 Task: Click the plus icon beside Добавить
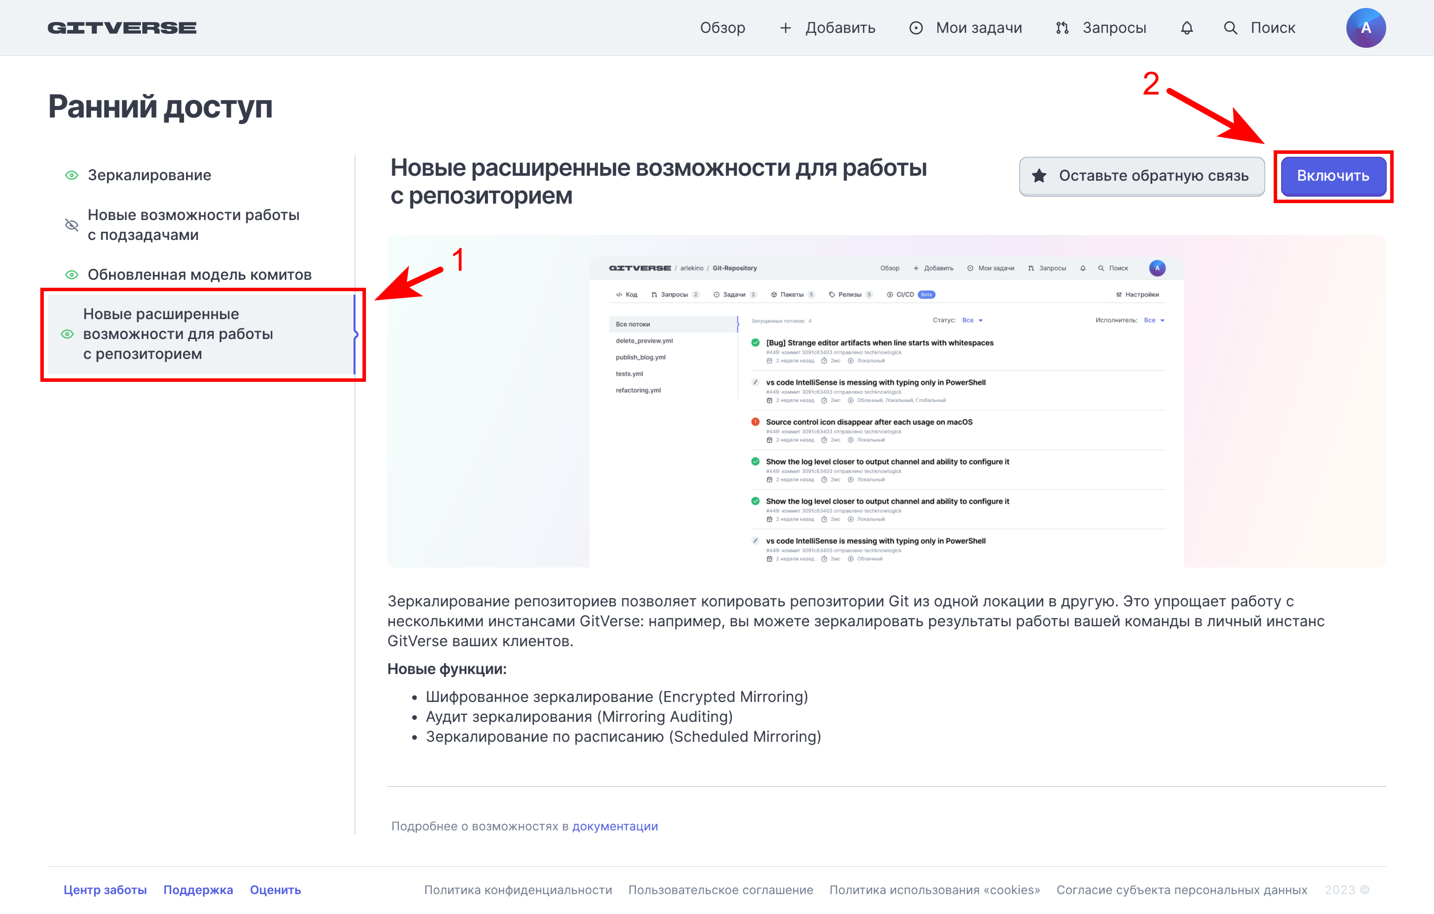point(786,28)
